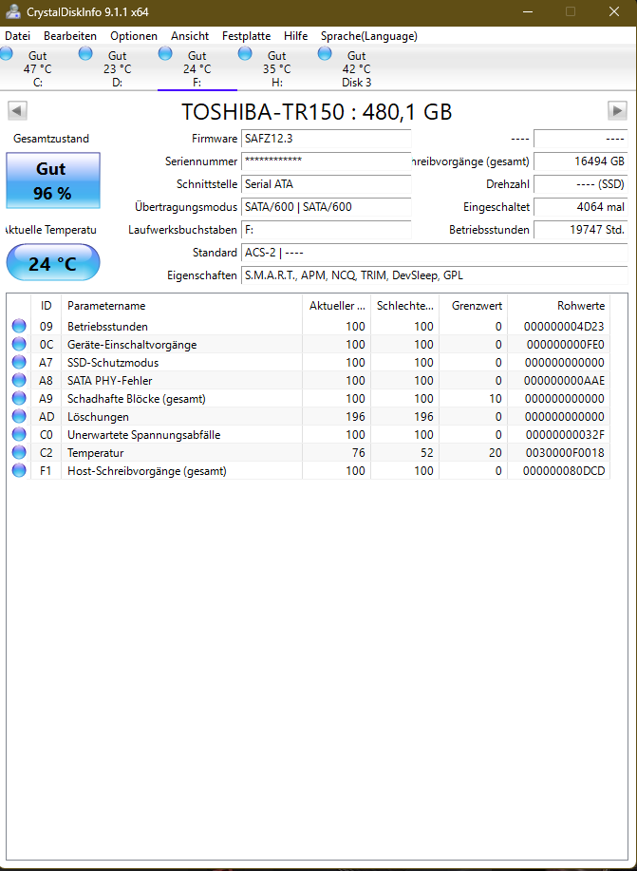Viewport: 637px width, 871px height.
Task: Click raw value 0030000F0018
Action: pos(564,453)
